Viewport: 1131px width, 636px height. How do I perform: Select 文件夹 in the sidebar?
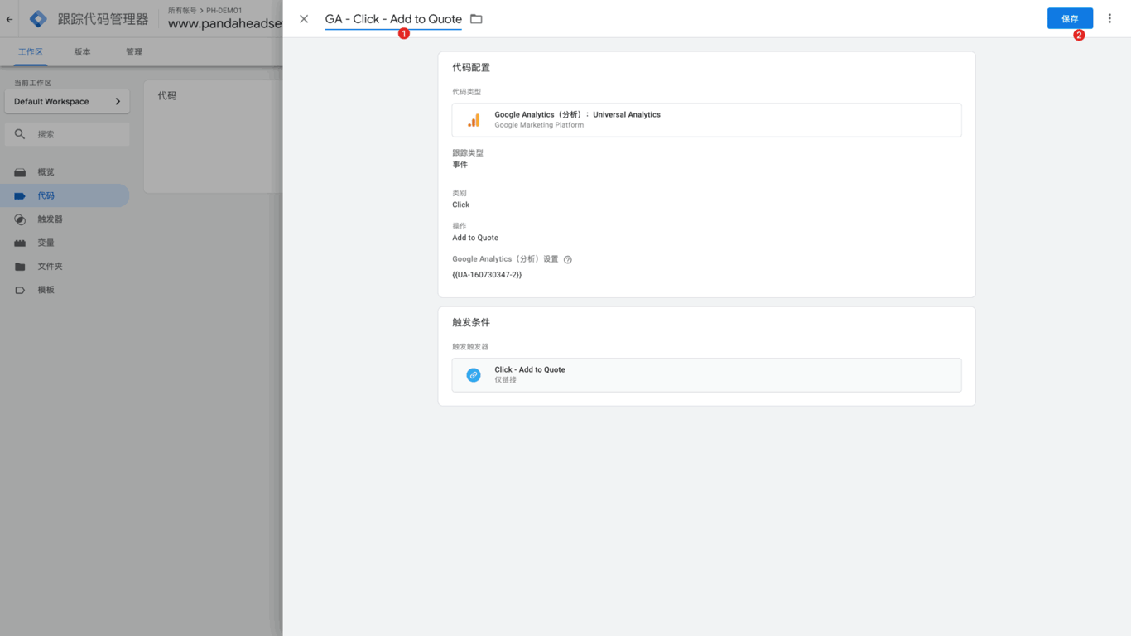(x=50, y=267)
